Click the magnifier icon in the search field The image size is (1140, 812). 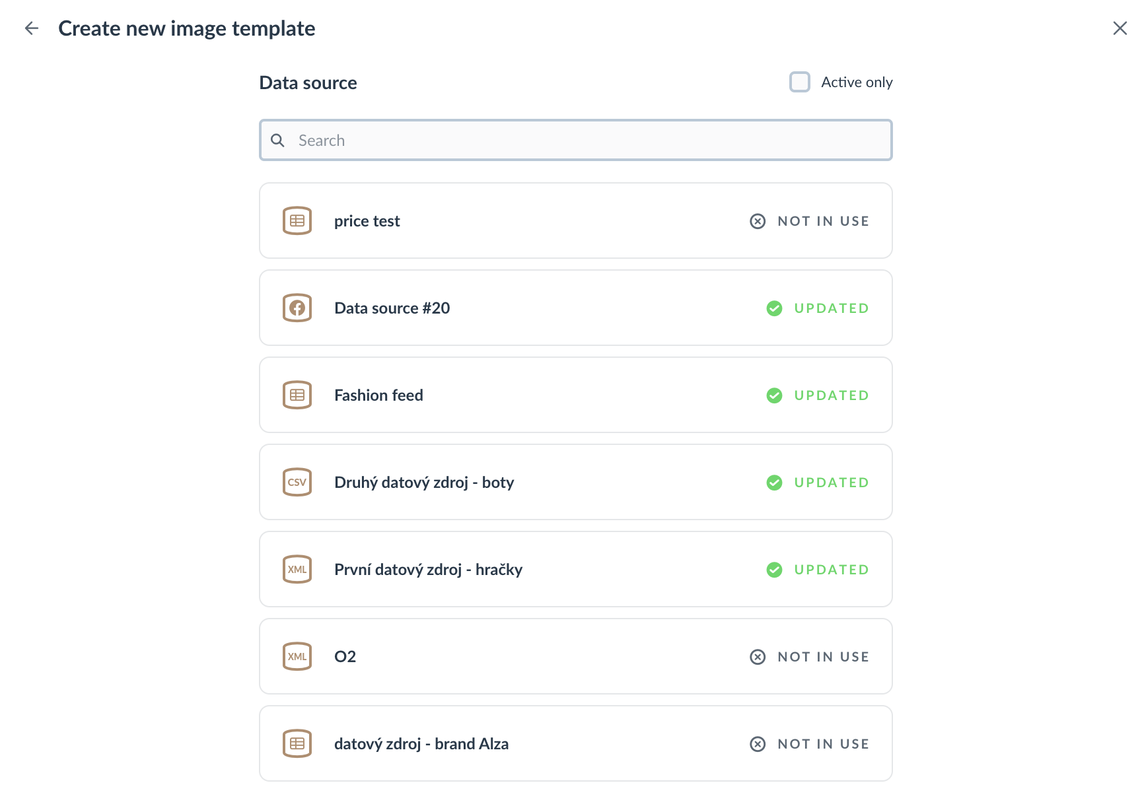[x=278, y=141]
